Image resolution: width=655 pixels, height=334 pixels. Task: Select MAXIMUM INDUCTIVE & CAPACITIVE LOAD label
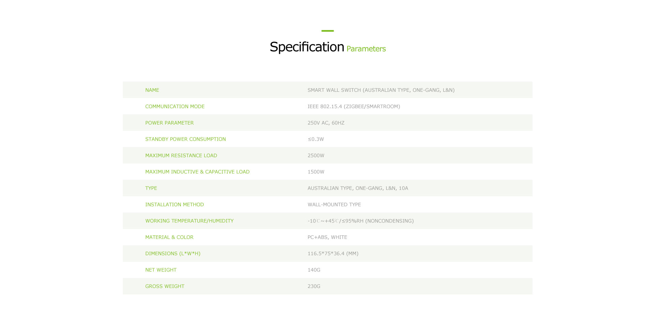coord(198,172)
